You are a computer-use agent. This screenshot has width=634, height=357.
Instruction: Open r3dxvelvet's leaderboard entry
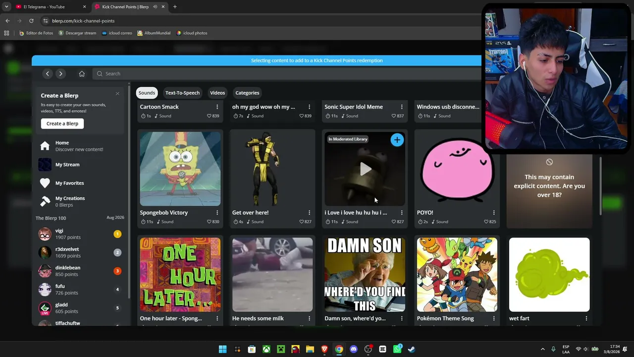point(80,252)
